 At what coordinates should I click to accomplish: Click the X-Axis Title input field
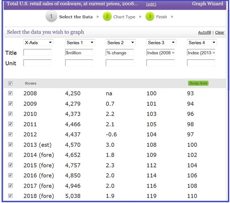[x=37, y=53]
